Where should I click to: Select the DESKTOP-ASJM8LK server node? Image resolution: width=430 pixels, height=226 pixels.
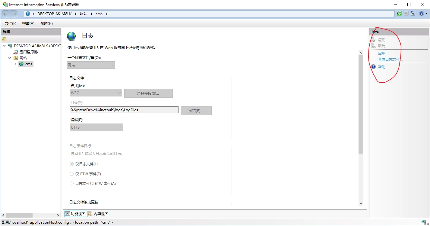tap(37, 46)
